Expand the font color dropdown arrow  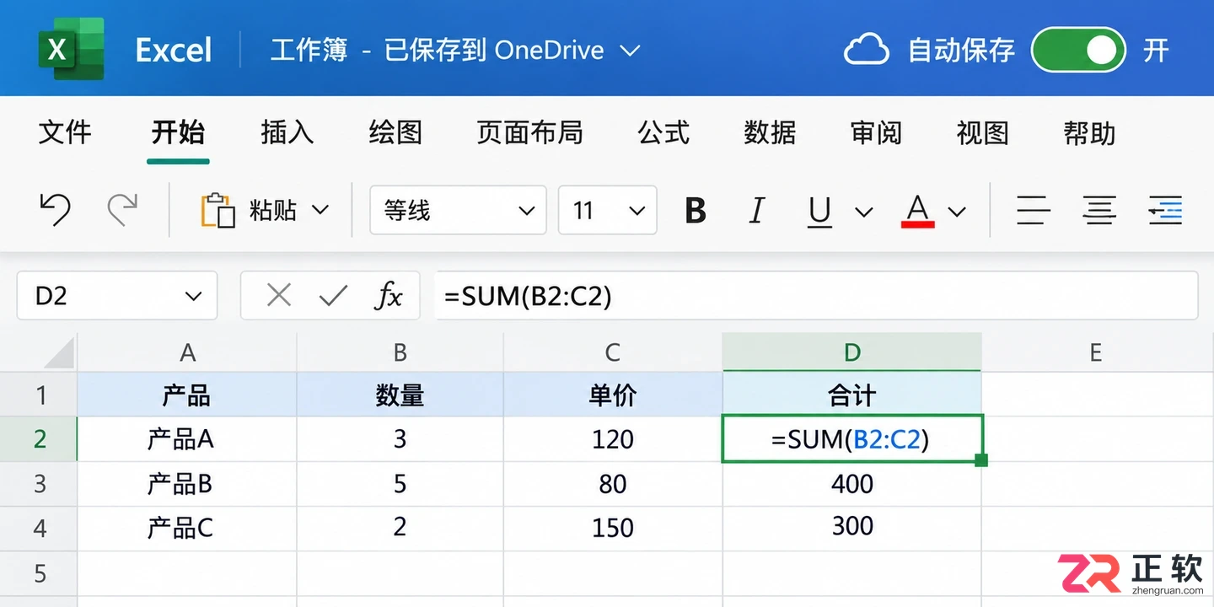(957, 211)
